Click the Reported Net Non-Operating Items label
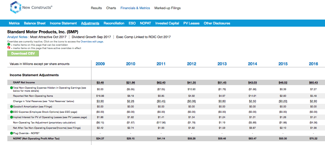Image resolution: width=325 pixels, height=145 pixels. pyautogui.click(x=33, y=96)
